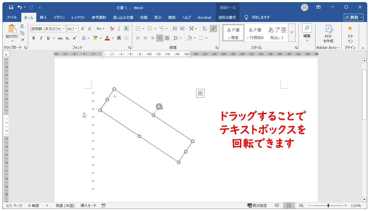Click the macro recording icon in the status bar
The height and width of the screenshot is (211, 370).
(103, 206)
